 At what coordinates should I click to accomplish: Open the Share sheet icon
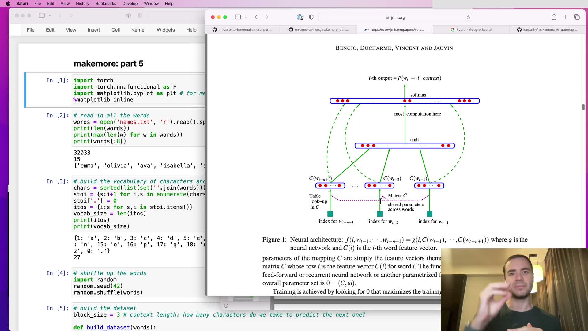(x=554, y=17)
